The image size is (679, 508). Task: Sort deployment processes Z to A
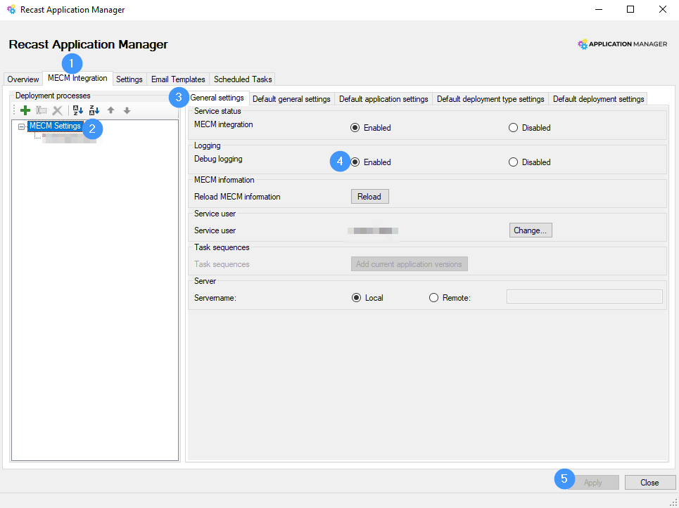94,110
